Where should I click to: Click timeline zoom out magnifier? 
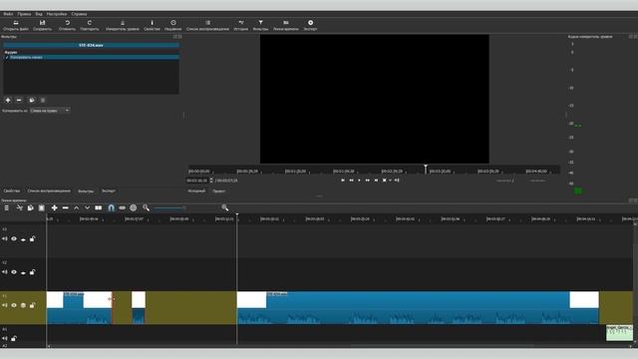tap(147, 208)
